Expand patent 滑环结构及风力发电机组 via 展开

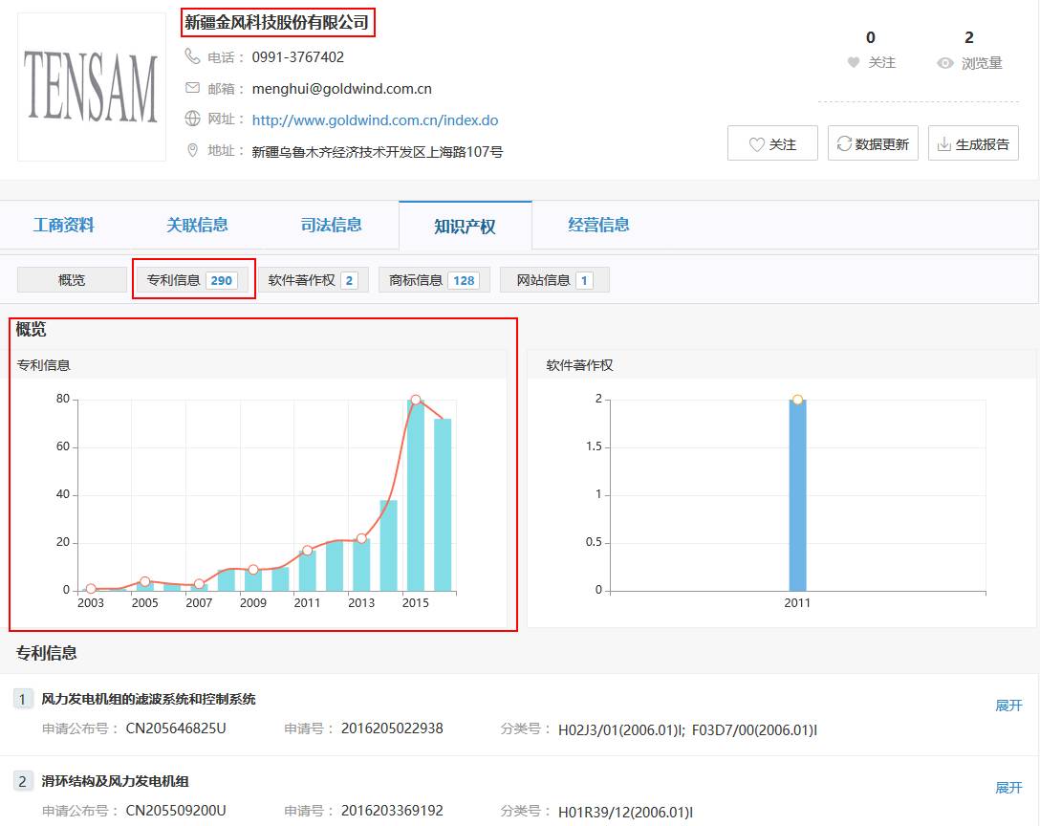tap(1008, 788)
